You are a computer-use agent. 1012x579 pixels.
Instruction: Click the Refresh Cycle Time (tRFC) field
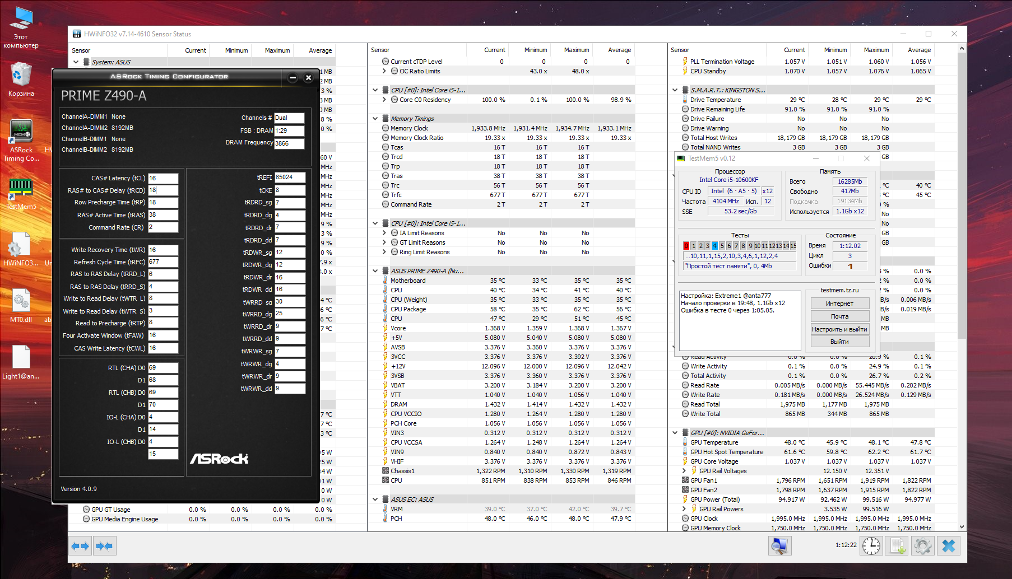163,262
